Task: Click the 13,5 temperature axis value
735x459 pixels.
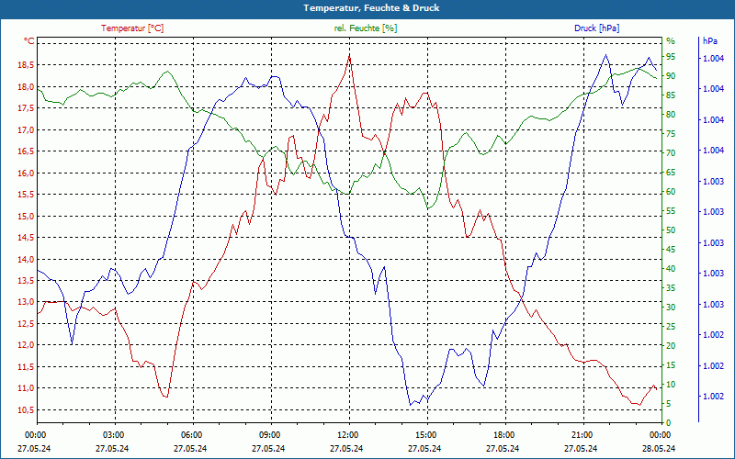Action: pyautogui.click(x=26, y=281)
